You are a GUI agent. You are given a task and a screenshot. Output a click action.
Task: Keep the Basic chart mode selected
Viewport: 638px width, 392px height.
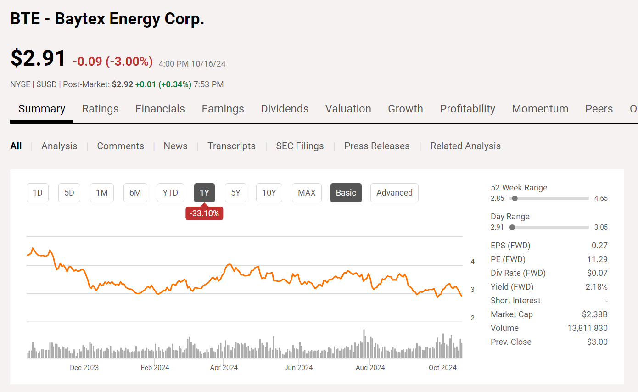346,193
